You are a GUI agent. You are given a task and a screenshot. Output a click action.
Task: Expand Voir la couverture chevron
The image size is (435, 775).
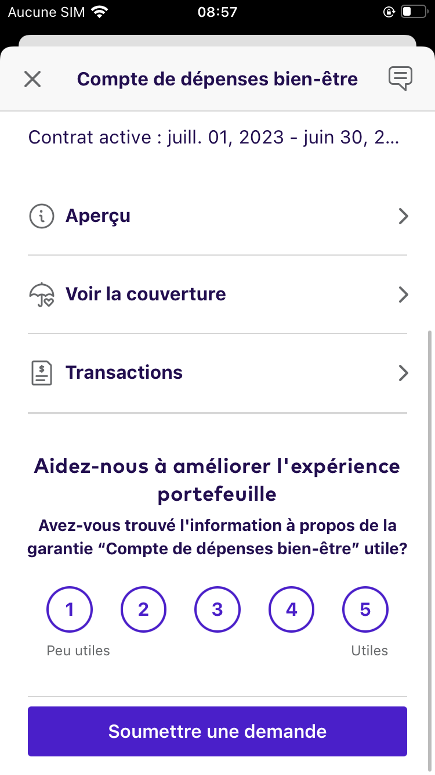pos(404,295)
